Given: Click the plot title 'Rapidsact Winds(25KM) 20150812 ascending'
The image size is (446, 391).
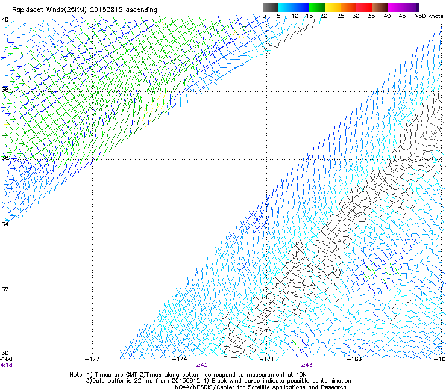Looking at the screenshot, I should (84, 10).
